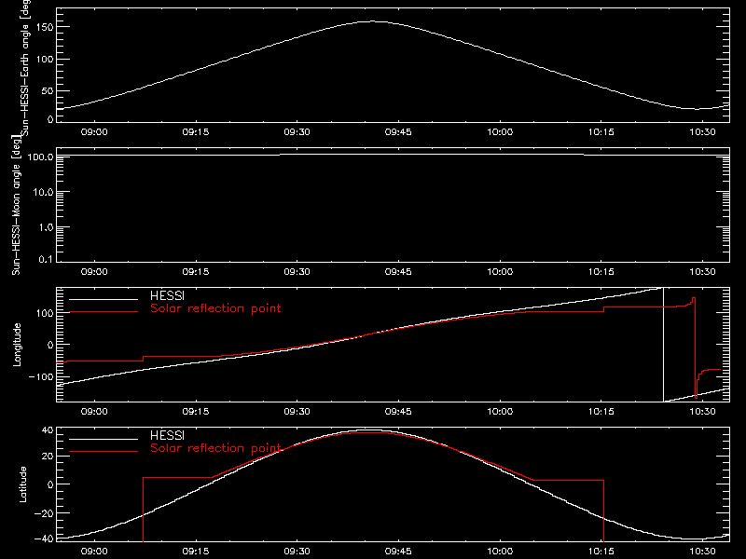Click the red vertical drop near 10:29 in Longitude plot

pos(696,348)
